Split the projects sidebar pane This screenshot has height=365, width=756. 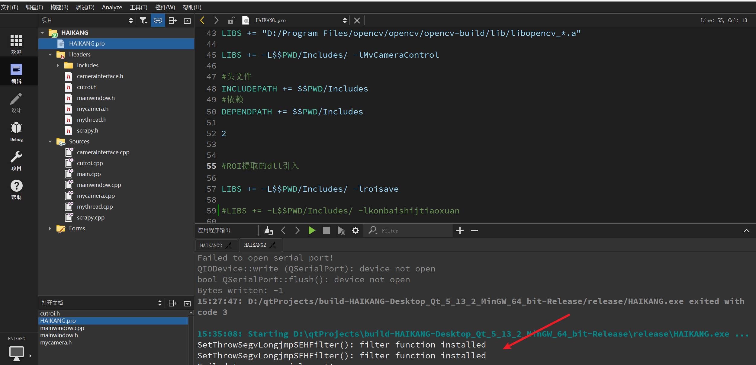pos(173,20)
